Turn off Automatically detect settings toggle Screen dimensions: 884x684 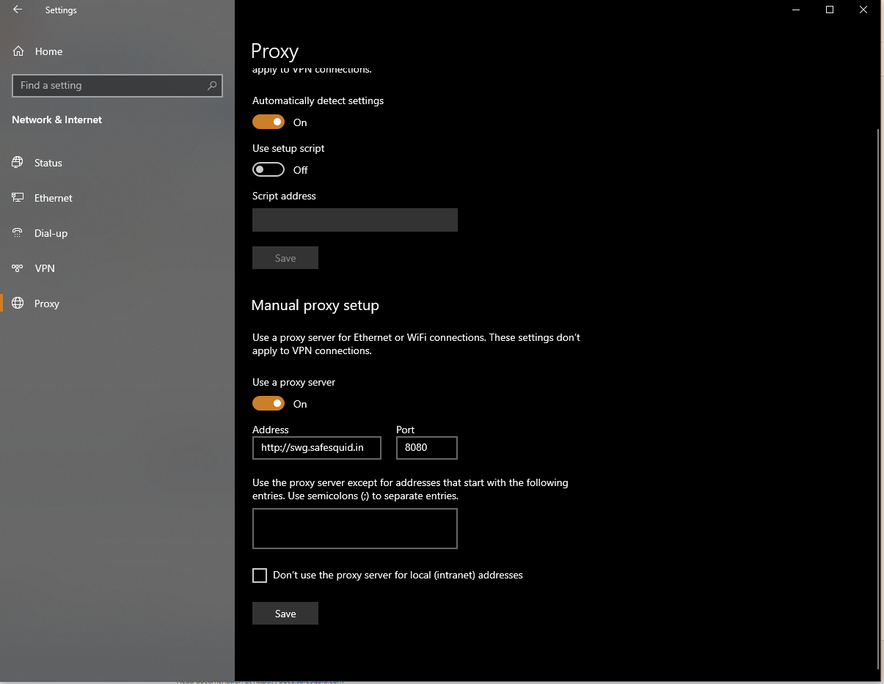click(x=269, y=122)
